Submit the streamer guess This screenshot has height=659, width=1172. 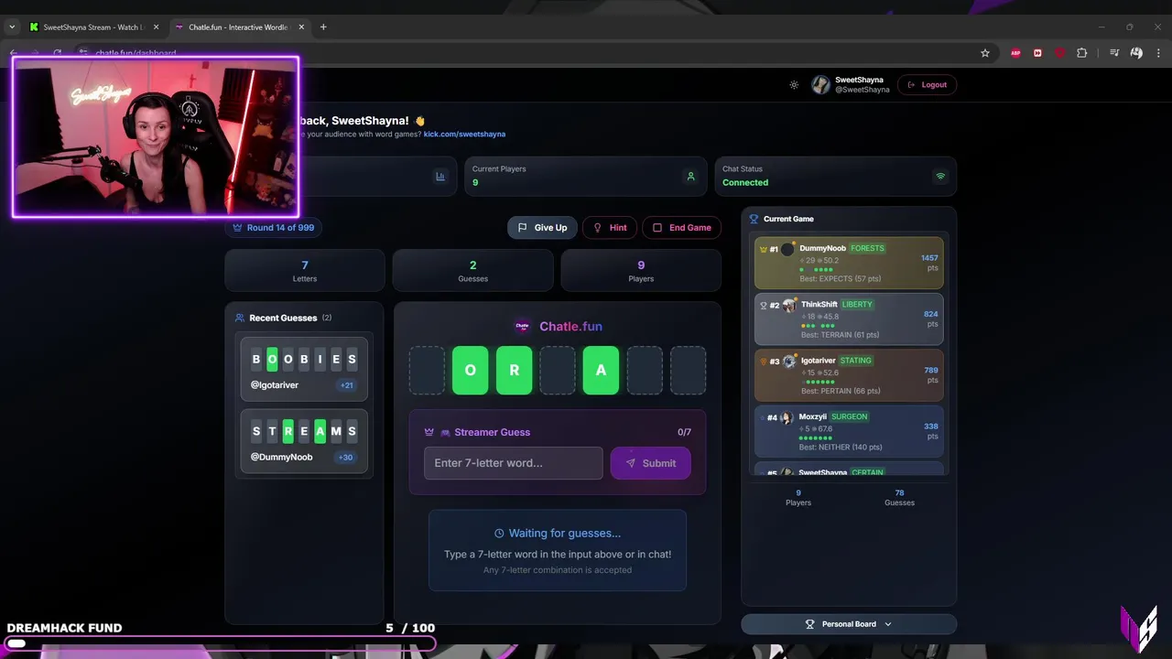[x=650, y=463]
